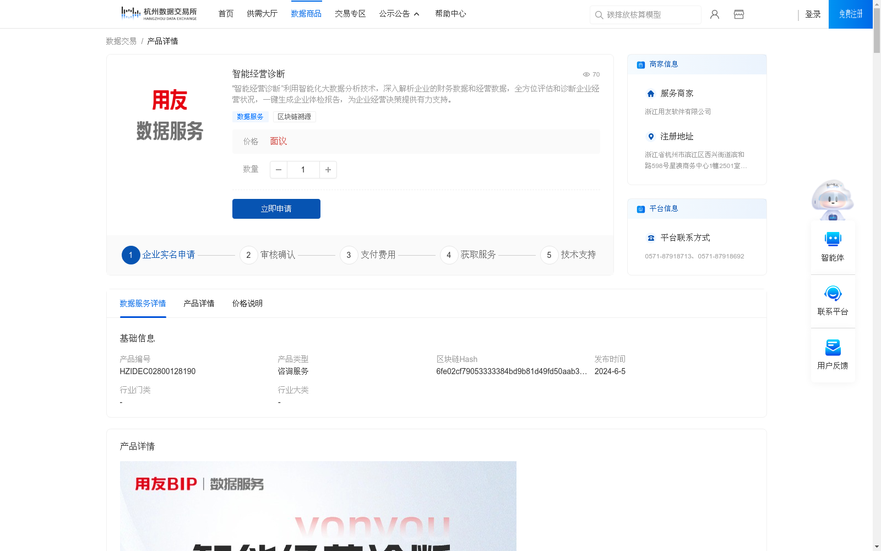Screen dimensions: 881x551
Task: Open 数据商品 navigation item
Action: pos(306,14)
